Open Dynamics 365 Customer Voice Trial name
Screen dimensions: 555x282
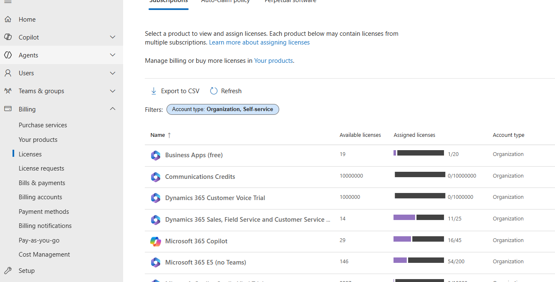(x=215, y=198)
